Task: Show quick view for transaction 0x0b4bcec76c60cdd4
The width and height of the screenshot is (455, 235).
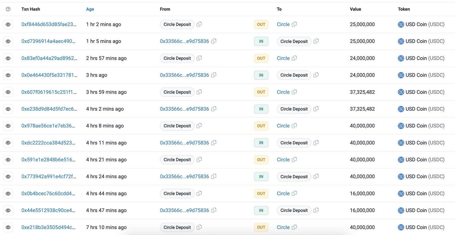Action: (8, 194)
